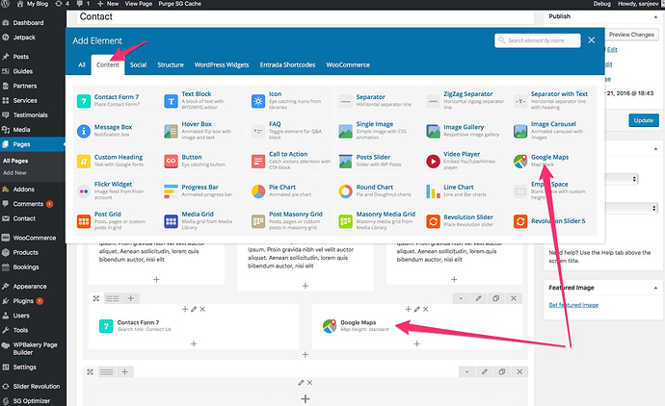
Task: Add the Flickr Widget element
Action: [x=117, y=190]
